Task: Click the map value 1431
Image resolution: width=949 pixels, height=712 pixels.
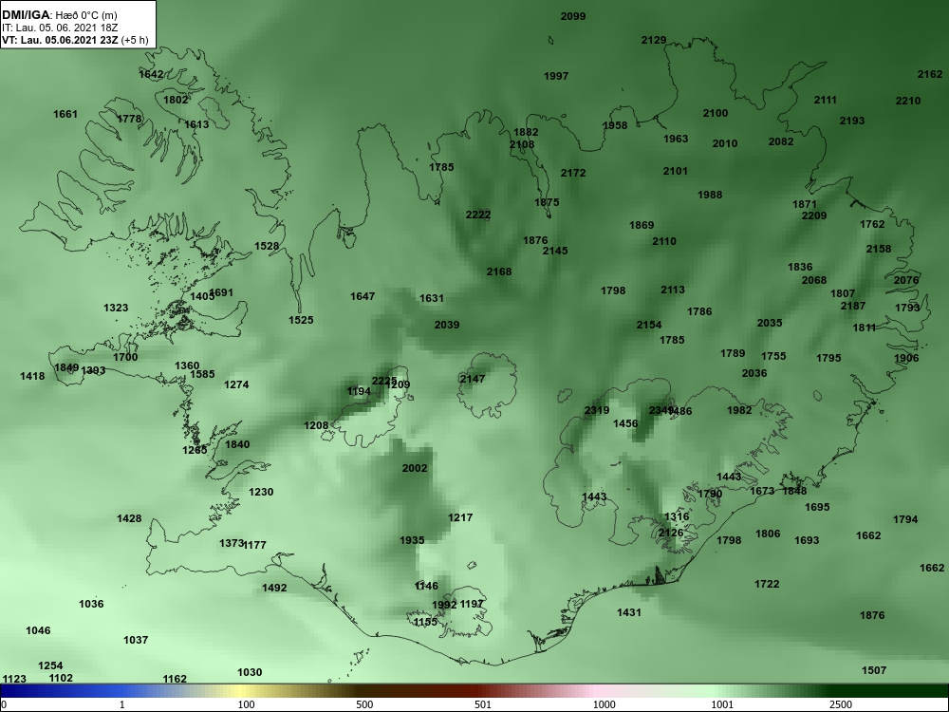Action: (629, 612)
